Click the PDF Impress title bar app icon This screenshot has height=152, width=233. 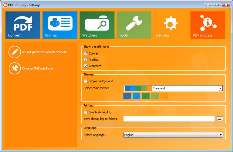click(5, 5)
